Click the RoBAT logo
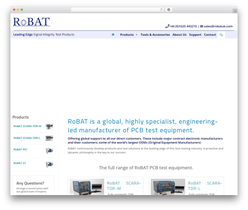The width and height of the screenshot is (248, 210). click(x=31, y=22)
